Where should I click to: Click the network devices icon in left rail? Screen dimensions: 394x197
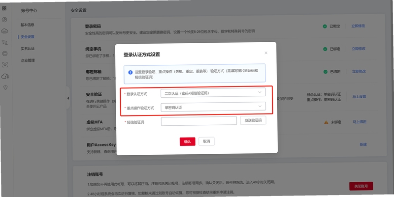point(4,42)
